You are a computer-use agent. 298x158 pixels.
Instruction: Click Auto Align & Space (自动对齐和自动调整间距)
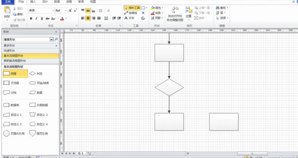(x=175, y=14)
